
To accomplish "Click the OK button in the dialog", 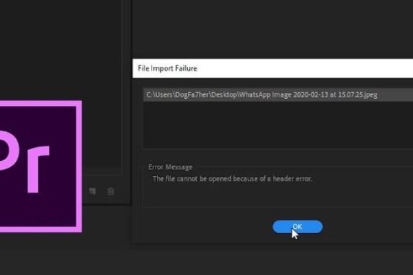I will pos(297,226).
